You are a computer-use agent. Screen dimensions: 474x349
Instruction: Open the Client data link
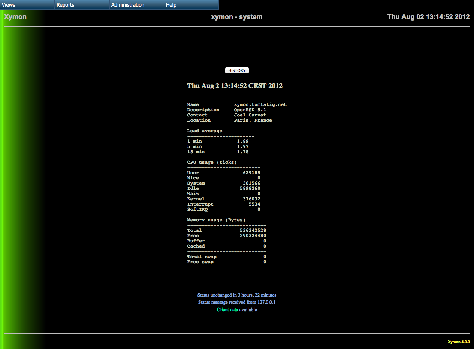(x=227, y=310)
